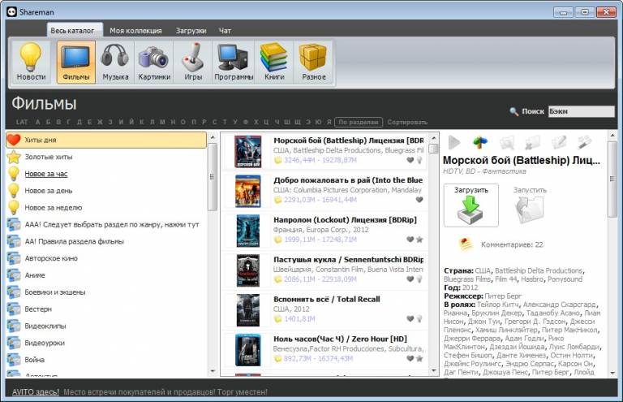
Task: Click the greyed pencil edit icon in details toolbar
Action: (x=559, y=142)
